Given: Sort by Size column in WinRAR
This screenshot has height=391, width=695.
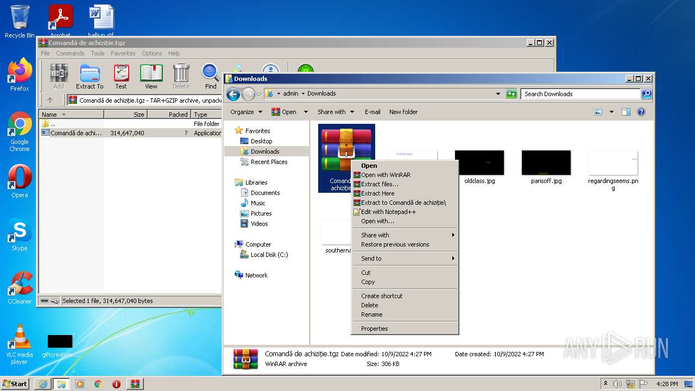Looking at the screenshot, I should click(125, 115).
